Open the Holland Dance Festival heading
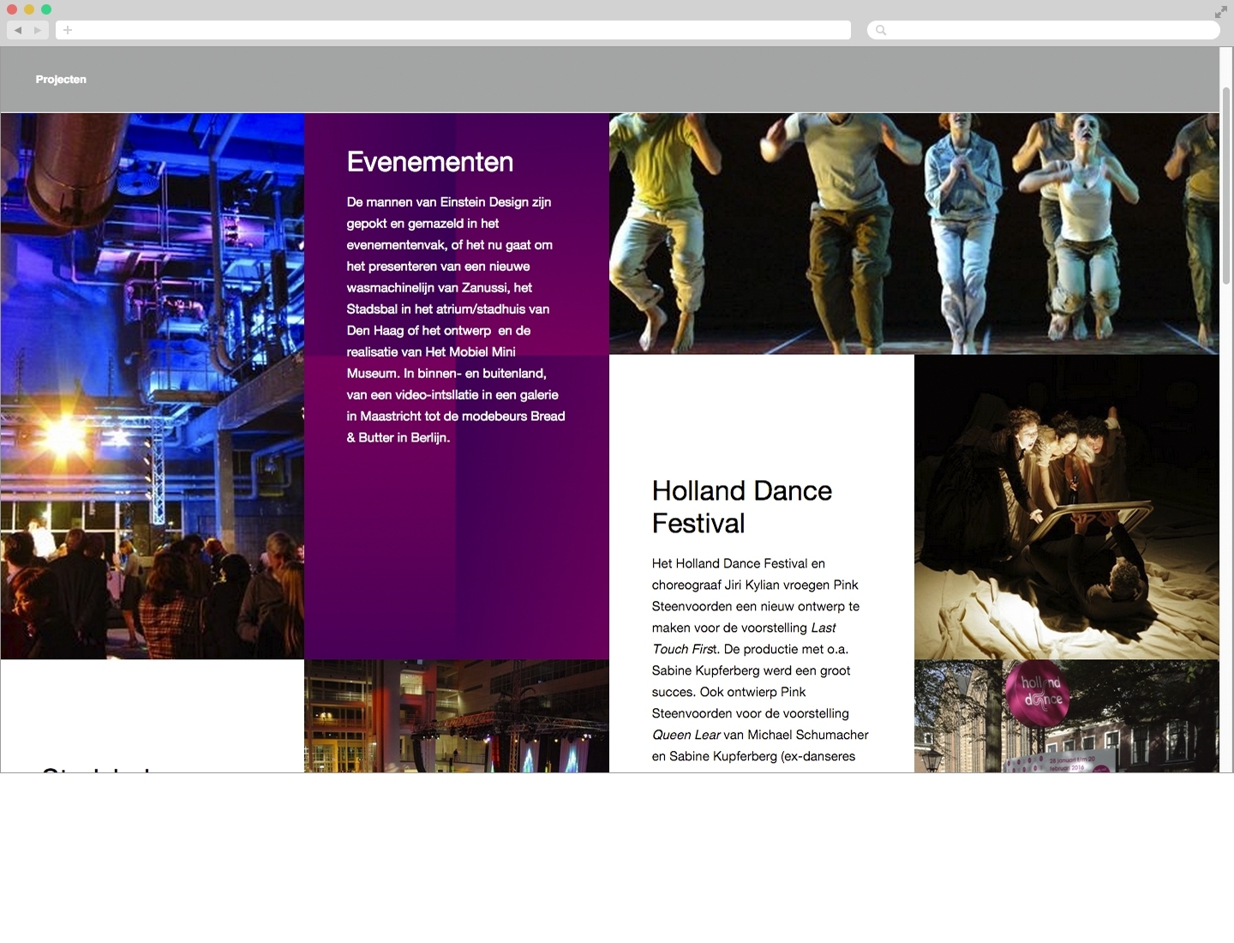The height and width of the screenshot is (943, 1234). [742, 507]
